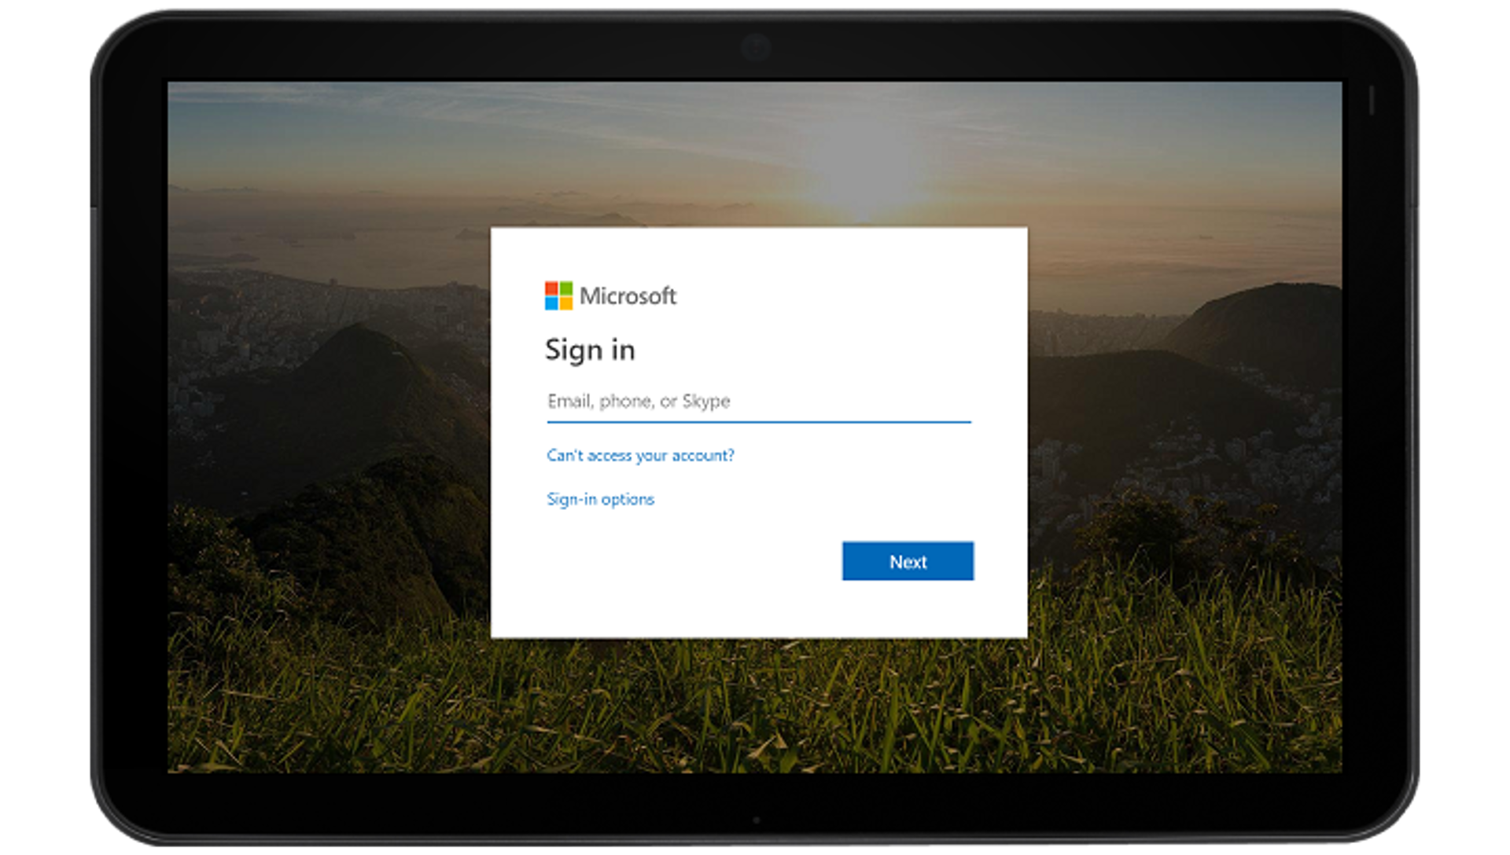This screenshot has height=855, width=1510.
Task: Click the blue underline of email field
Action: coord(758,422)
